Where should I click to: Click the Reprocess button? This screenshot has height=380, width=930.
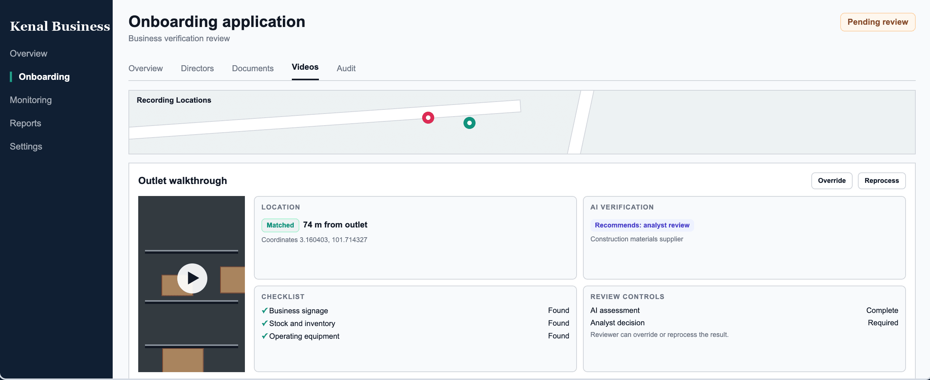point(882,181)
